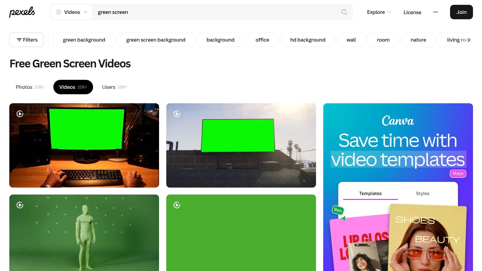Select the Styles tab in the Canva ad

423,193
